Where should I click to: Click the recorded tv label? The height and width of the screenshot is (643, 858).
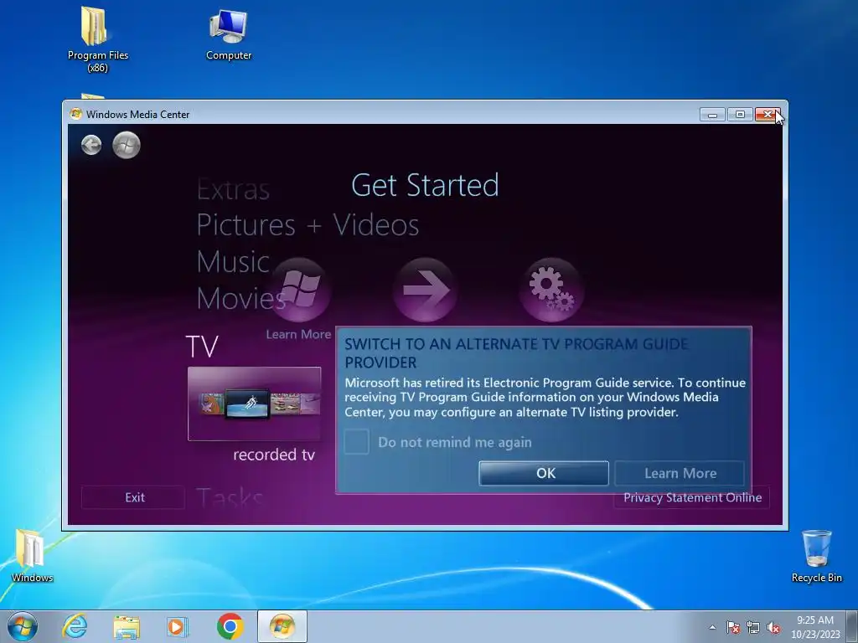click(274, 455)
